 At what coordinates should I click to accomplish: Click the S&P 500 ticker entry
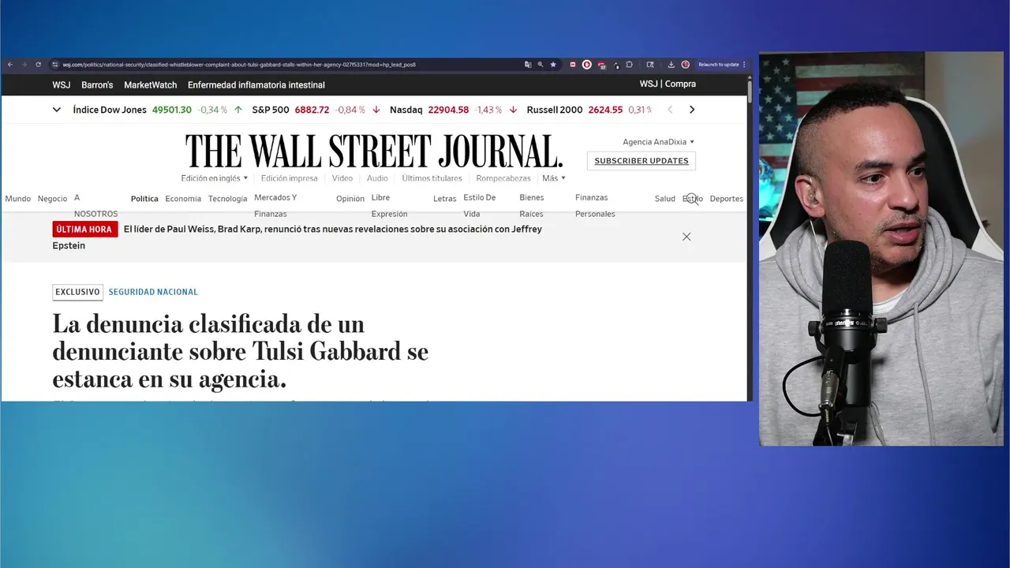click(x=316, y=110)
